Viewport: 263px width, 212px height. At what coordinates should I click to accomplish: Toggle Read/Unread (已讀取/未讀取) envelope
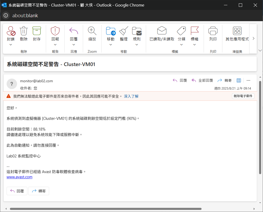click(x=162, y=31)
